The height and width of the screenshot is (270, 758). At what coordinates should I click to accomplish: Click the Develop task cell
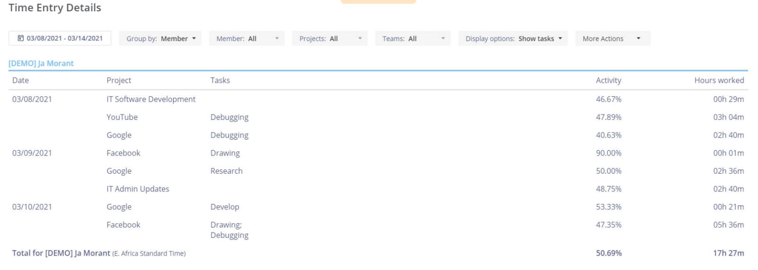click(x=225, y=207)
